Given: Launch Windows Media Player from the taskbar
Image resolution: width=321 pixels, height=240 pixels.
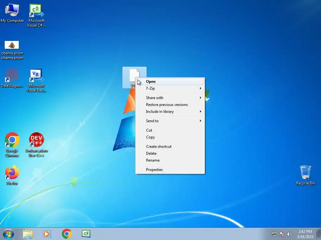Looking at the screenshot, I should click(x=47, y=234).
